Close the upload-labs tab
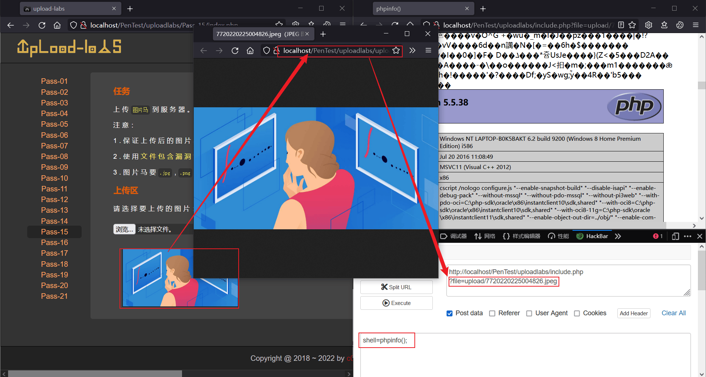Viewport: 706px width, 377px height. click(x=114, y=8)
